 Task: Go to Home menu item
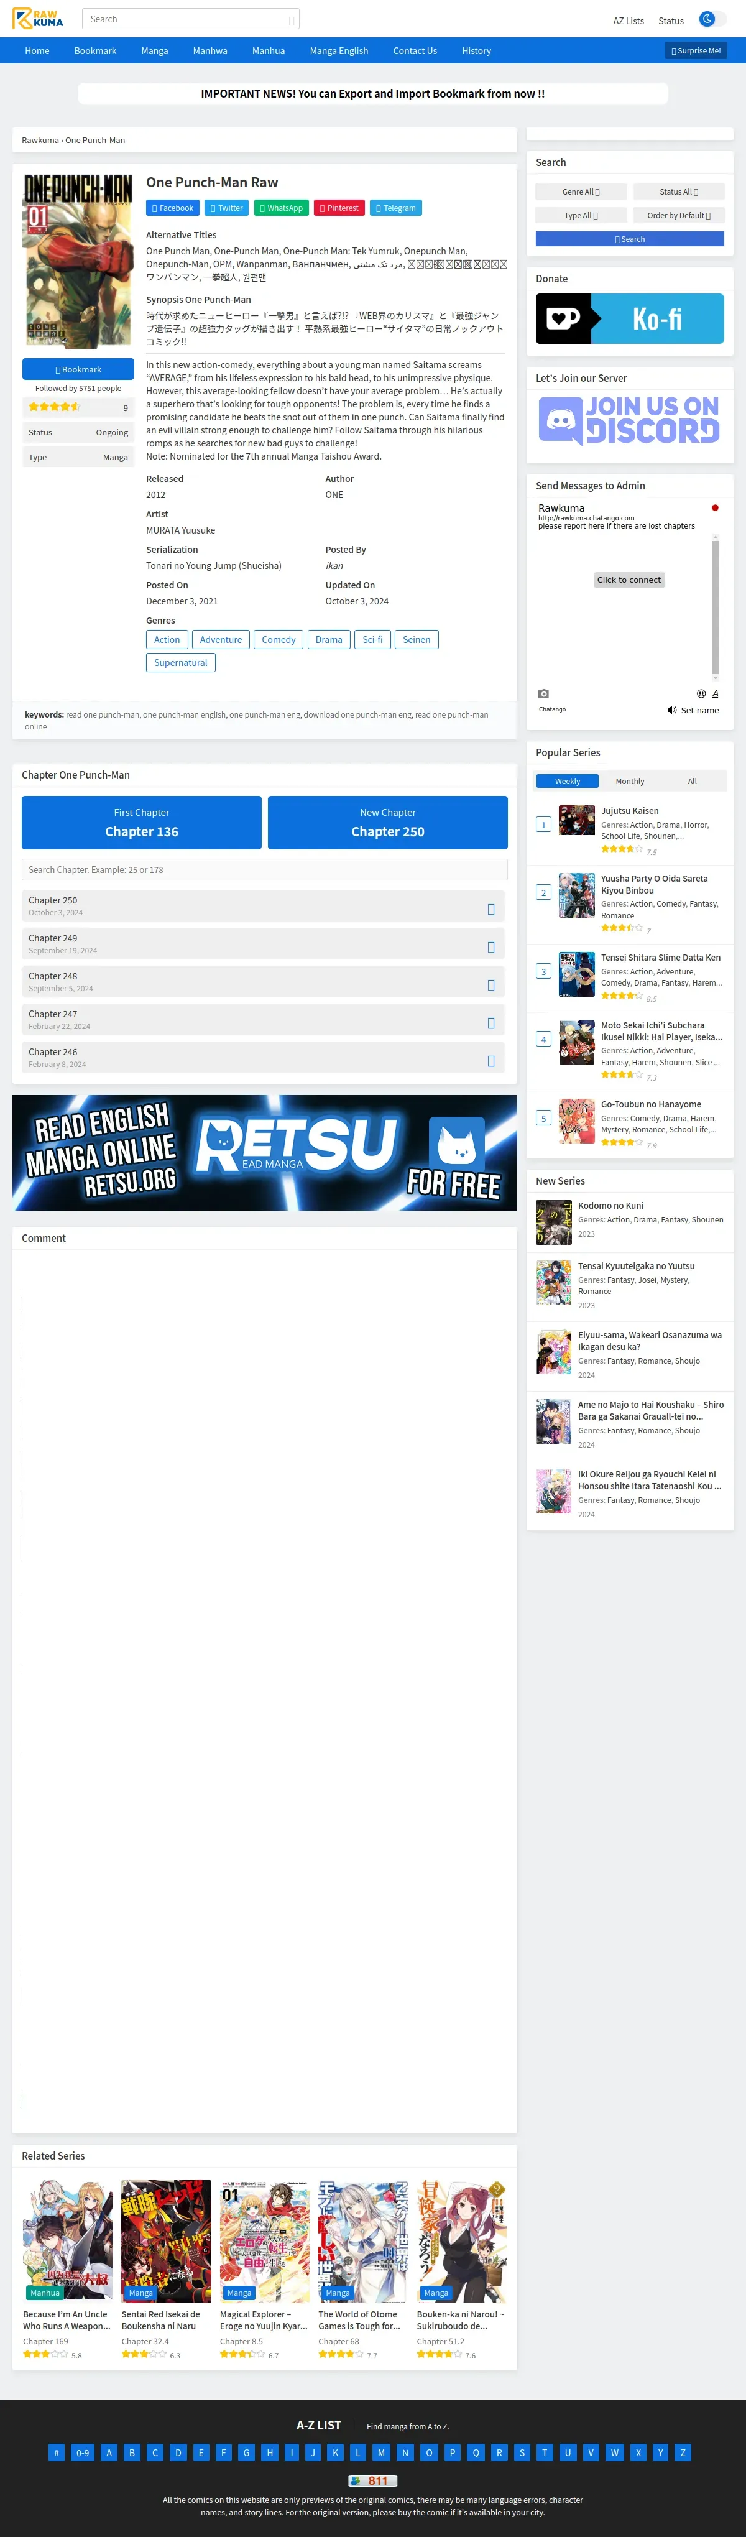[x=37, y=50]
